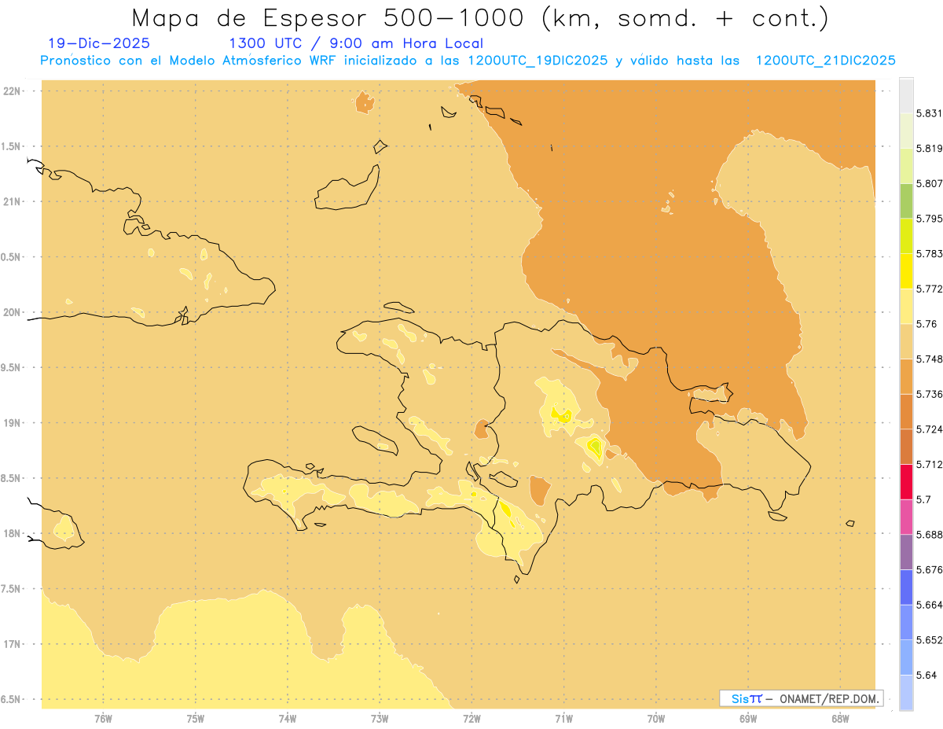This screenshot has height=729, width=943.
Task: Pick the dark orange legend band below 5.724
Action: click(x=906, y=447)
